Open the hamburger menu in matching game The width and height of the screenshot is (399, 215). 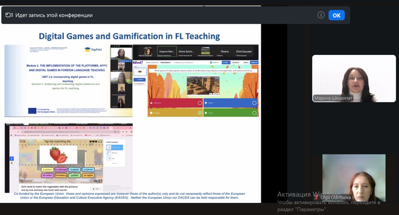tap(22, 181)
